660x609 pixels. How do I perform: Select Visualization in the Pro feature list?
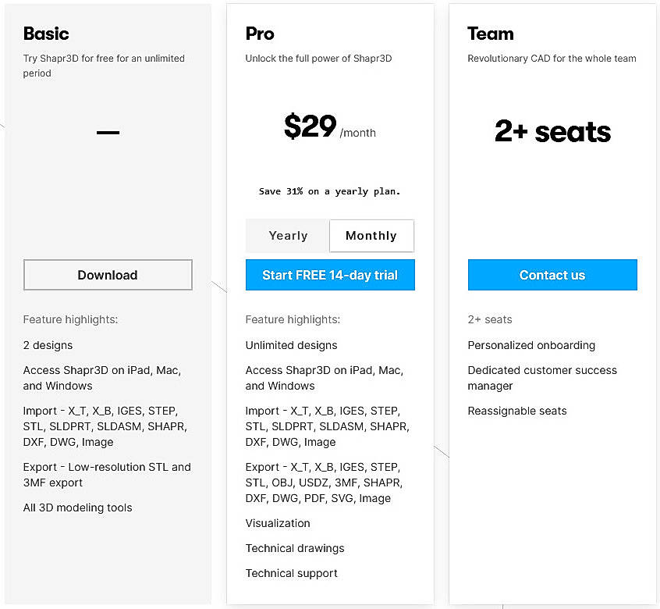[x=278, y=523]
